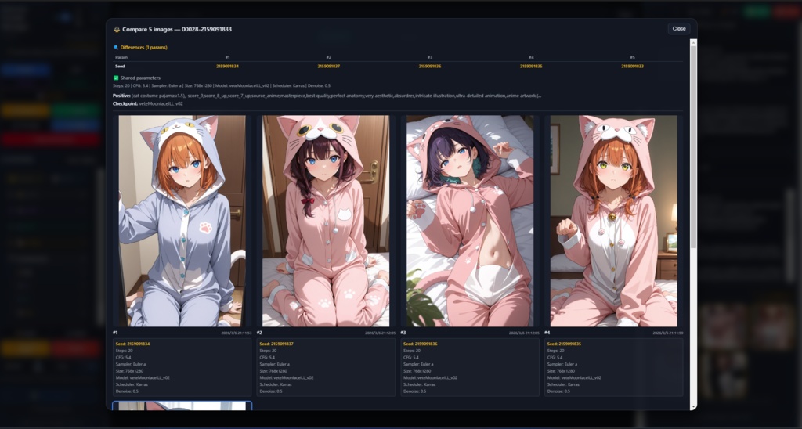Click the scale icon beside the Compare title
Screen dimensions: 802x429
tap(117, 29)
